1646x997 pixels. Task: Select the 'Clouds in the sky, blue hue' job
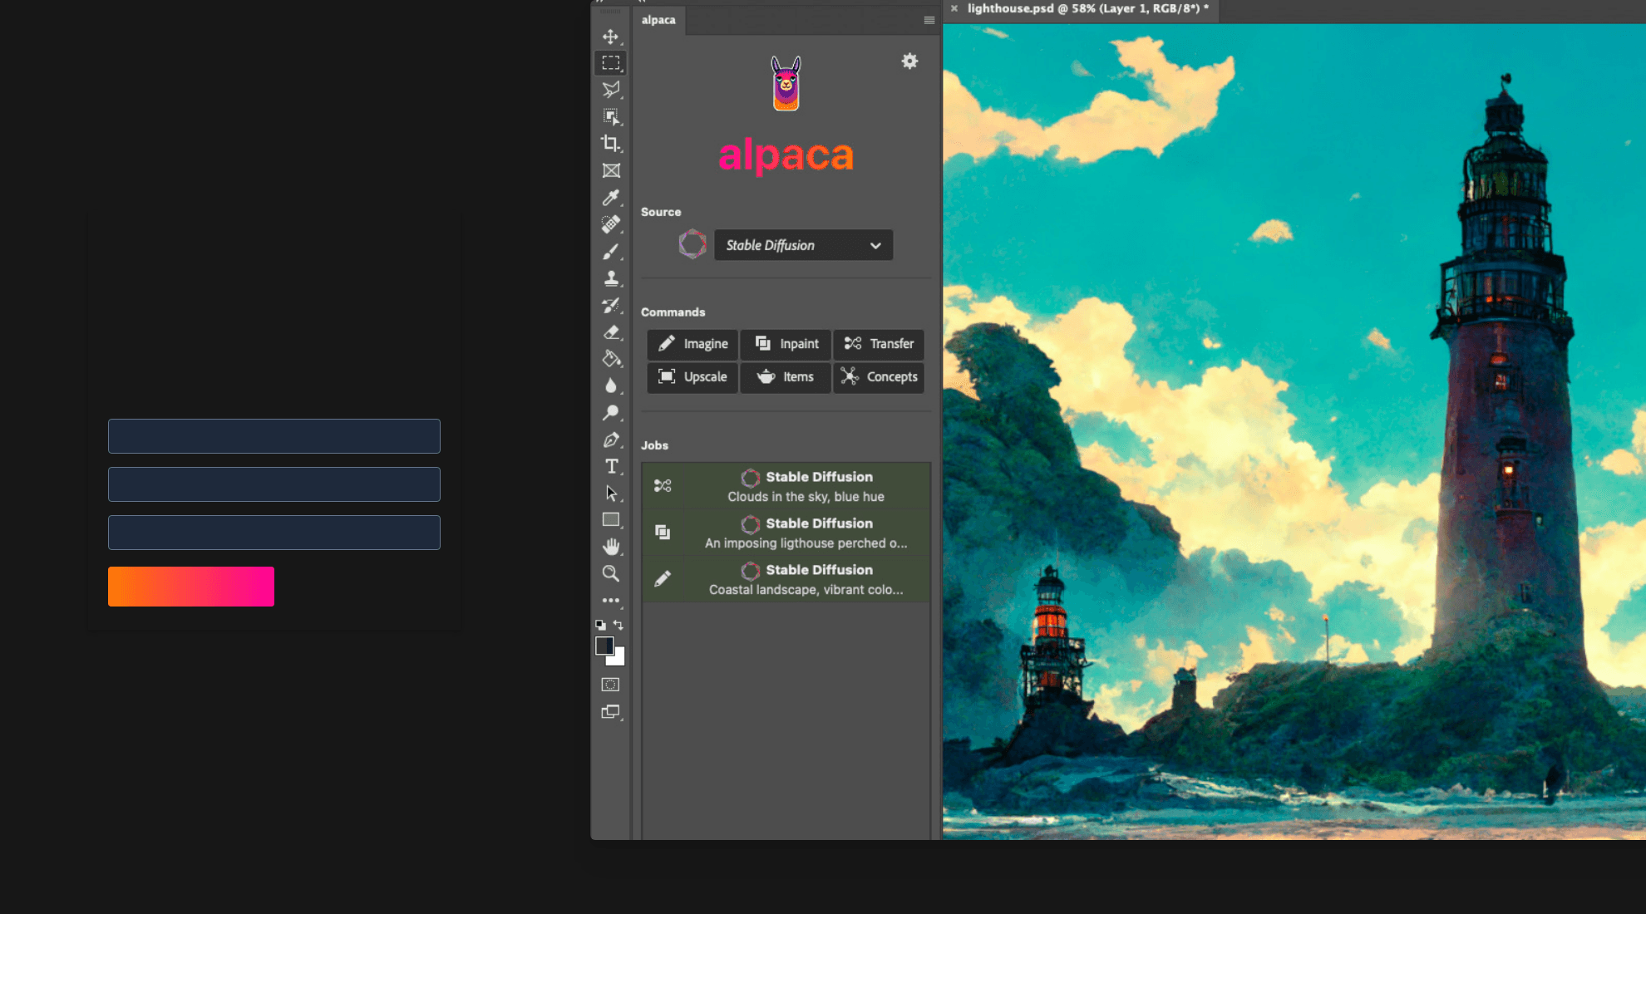786,486
